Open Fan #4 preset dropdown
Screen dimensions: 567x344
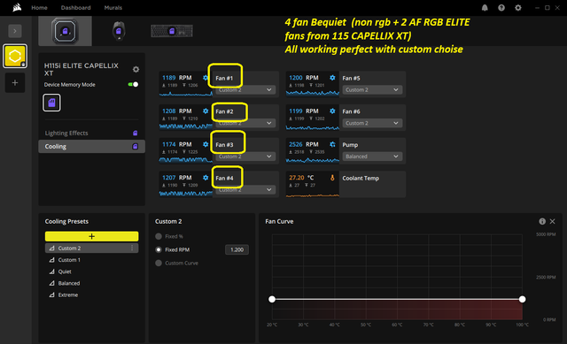(245, 189)
